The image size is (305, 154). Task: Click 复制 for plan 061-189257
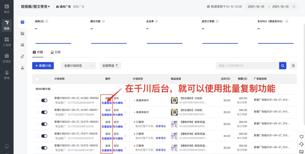click(x=116, y=110)
